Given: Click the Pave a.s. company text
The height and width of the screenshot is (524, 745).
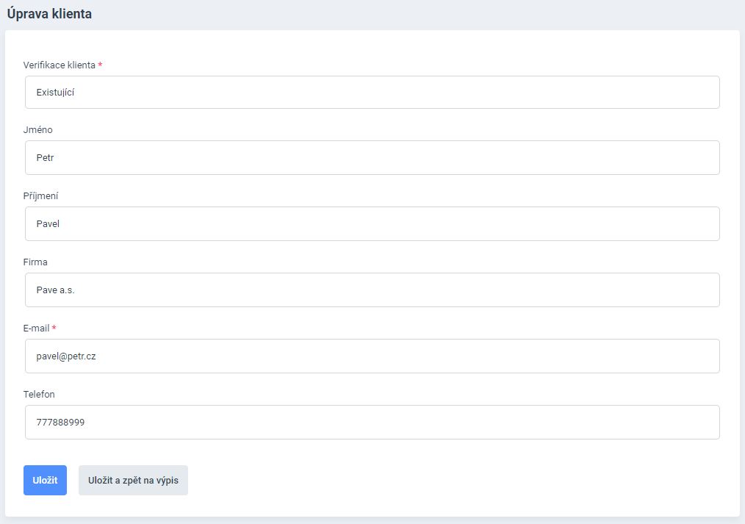Looking at the screenshot, I should pyautogui.click(x=56, y=290).
